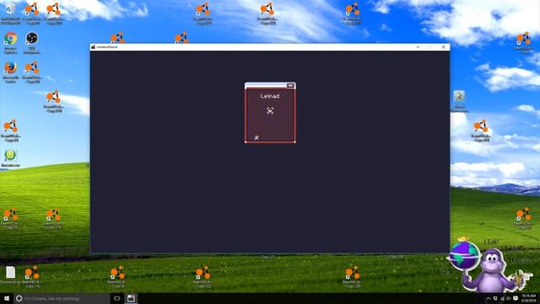
Task: Click the taskbar clock and date
Action: pos(529,298)
